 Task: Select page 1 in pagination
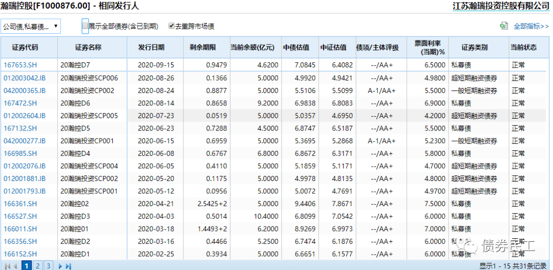pyautogui.click(x=27, y=265)
